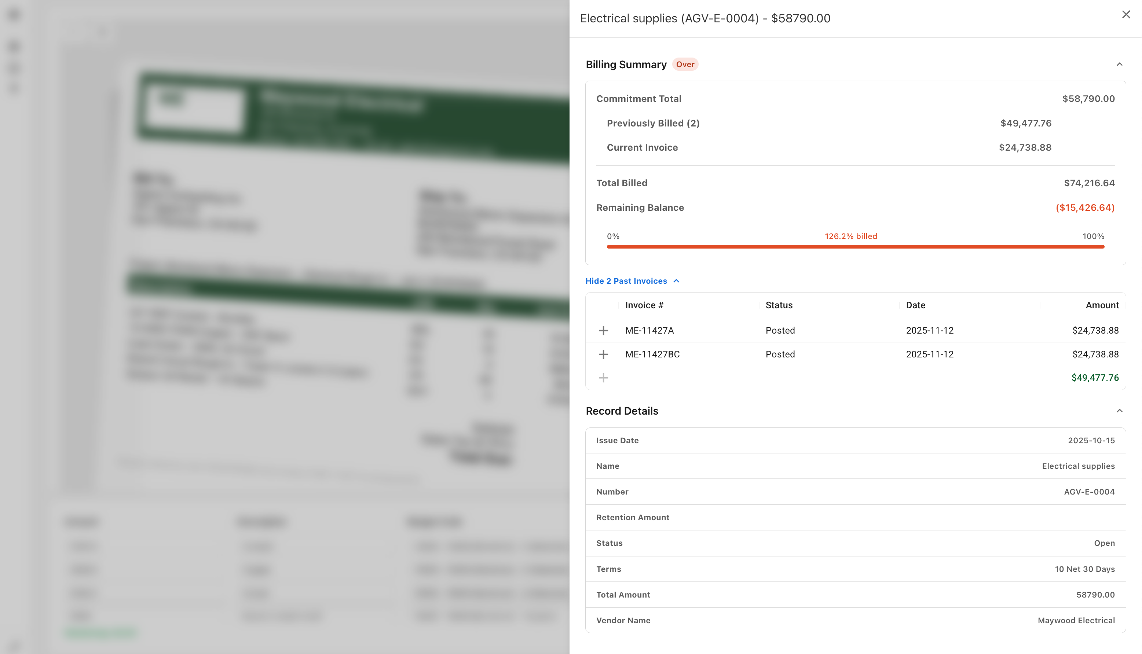Sort by the Invoice # column header

(x=644, y=305)
